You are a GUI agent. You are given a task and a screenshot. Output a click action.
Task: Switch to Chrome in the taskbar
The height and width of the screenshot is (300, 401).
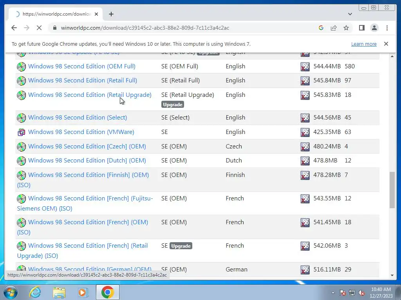pyautogui.click(x=107, y=292)
